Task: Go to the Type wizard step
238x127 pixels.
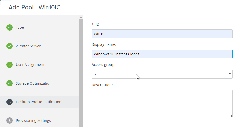Action: click(x=20, y=27)
